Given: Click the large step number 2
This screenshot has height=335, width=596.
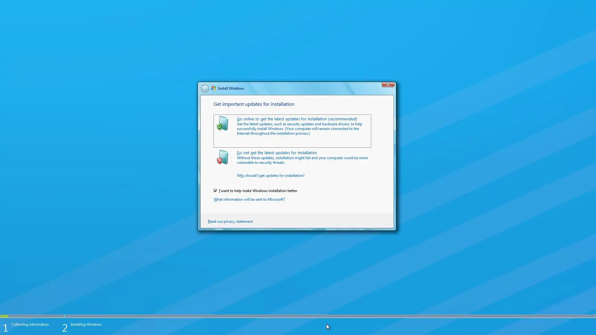Looking at the screenshot, I should click(x=65, y=328).
